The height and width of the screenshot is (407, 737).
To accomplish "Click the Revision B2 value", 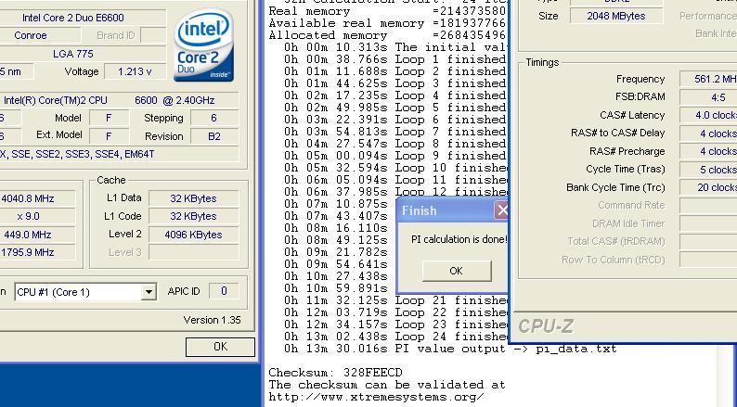I will coord(213,136).
